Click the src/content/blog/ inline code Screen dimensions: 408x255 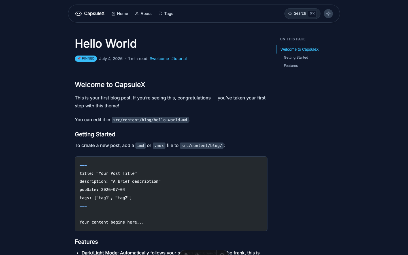202,146
